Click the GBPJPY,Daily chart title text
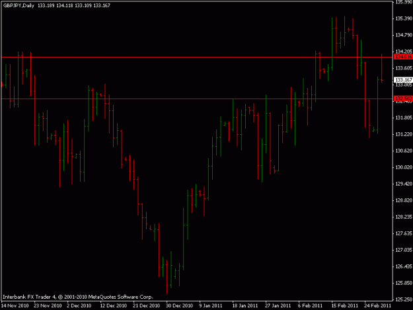The width and height of the screenshot is (413, 310). [19, 5]
